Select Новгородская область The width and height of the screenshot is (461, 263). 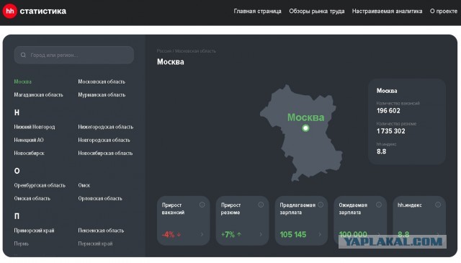click(x=104, y=140)
